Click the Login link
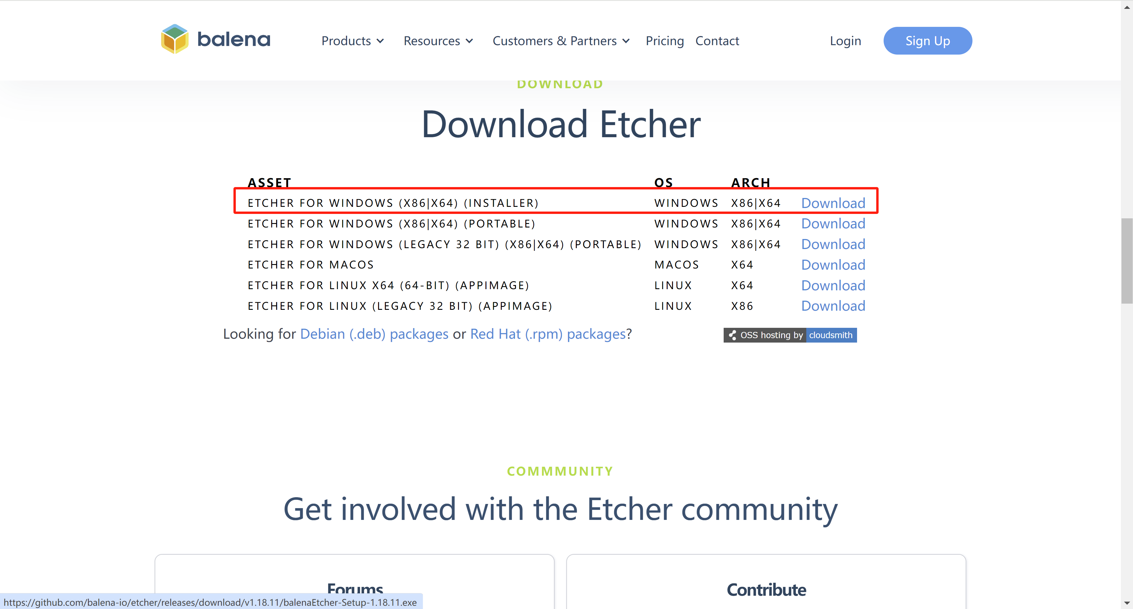Viewport: 1133px width, 609px height. [845, 41]
